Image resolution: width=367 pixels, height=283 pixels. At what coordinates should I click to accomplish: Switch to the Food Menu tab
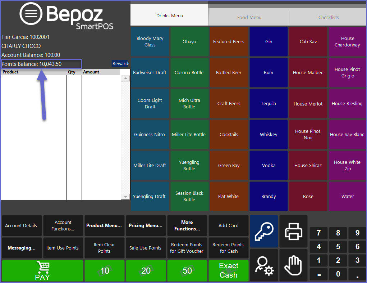249,17
